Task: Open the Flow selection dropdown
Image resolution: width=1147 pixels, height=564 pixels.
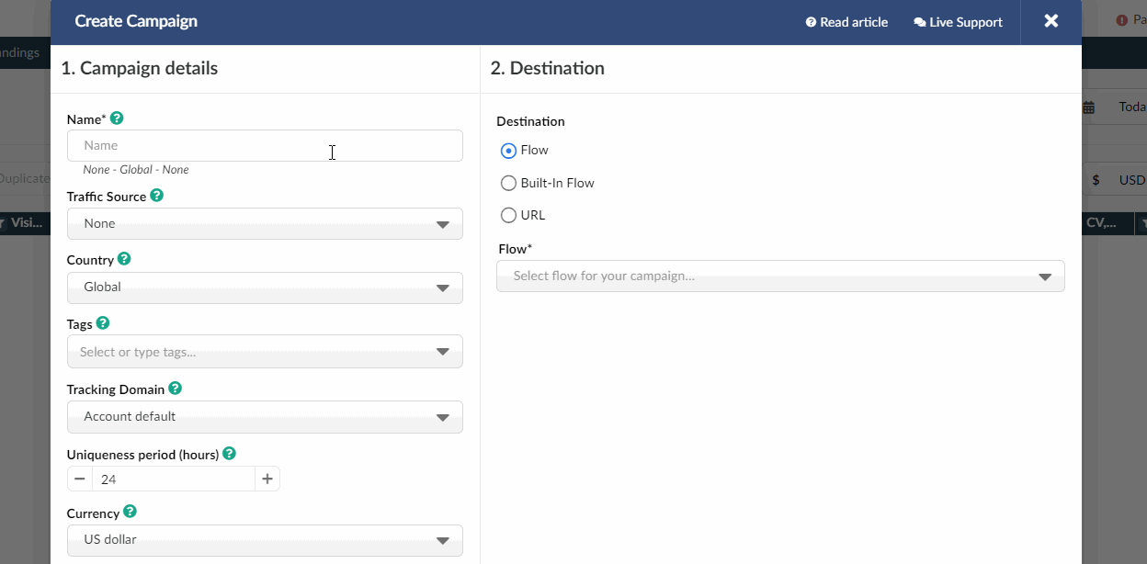Action: [780, 276]
